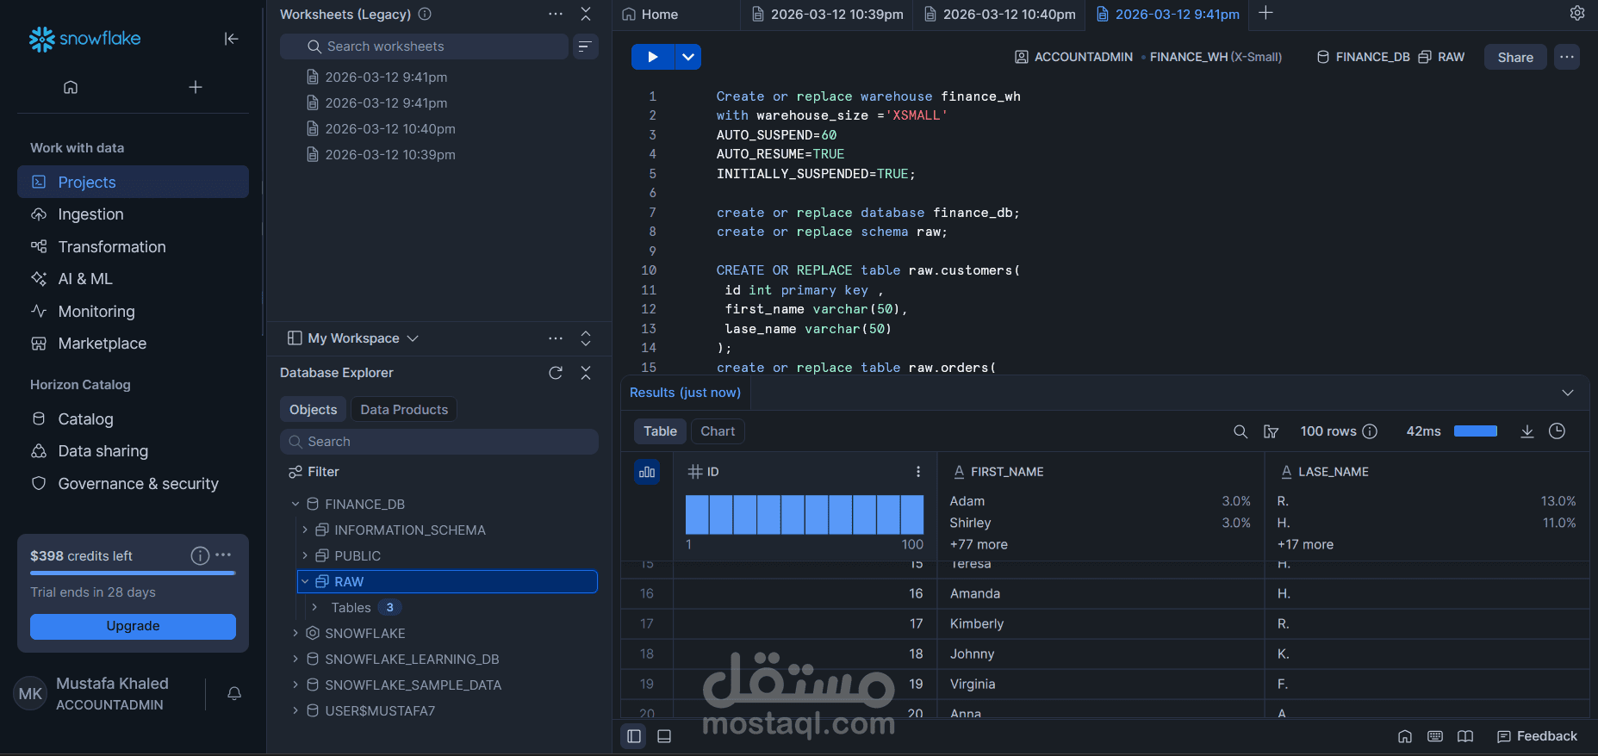Screen dimensions: 1598x756
Task: Expand SNOWFLAKE_LEARNING_DB database
Action: [295, 659]
